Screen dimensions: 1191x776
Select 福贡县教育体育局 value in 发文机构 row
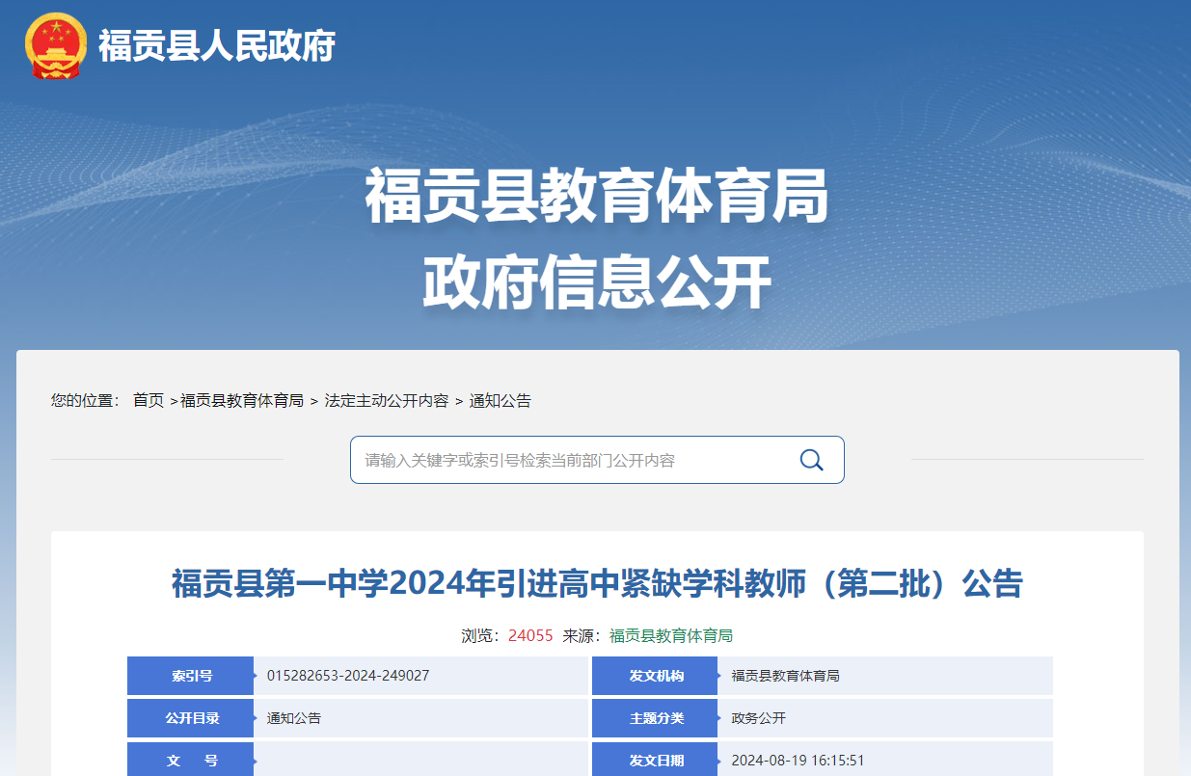(x=786, y=676)
